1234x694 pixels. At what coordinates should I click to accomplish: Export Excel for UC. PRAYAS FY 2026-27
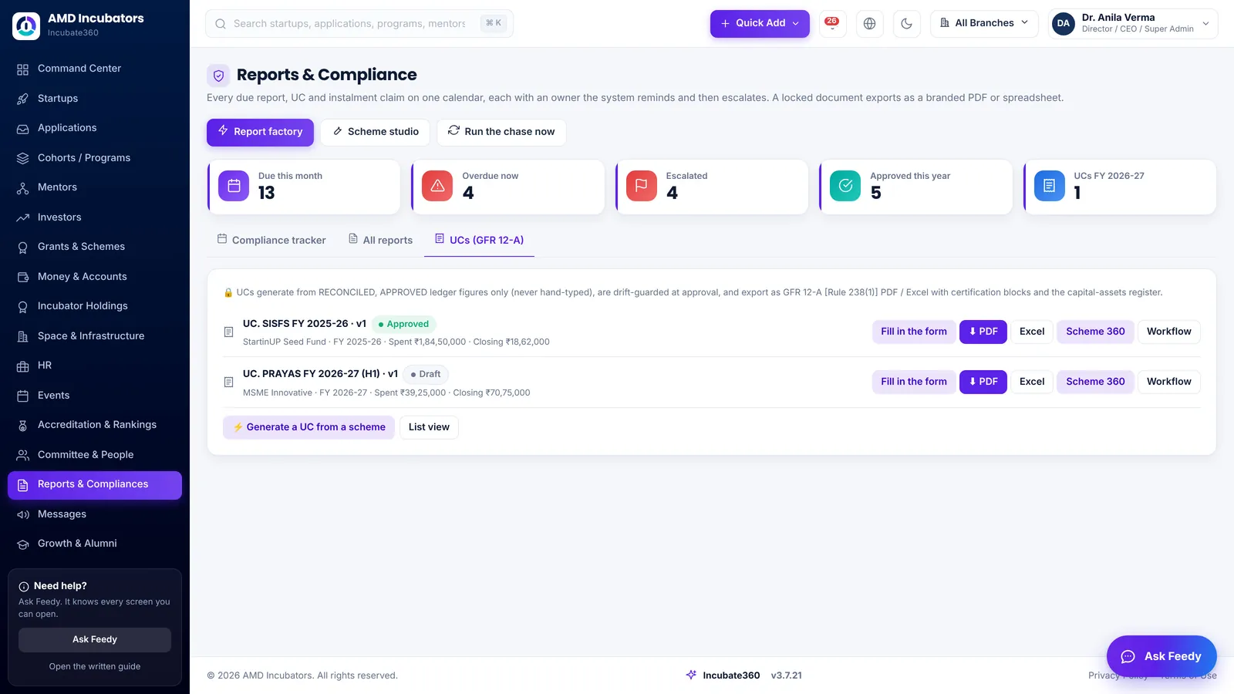1032,382
